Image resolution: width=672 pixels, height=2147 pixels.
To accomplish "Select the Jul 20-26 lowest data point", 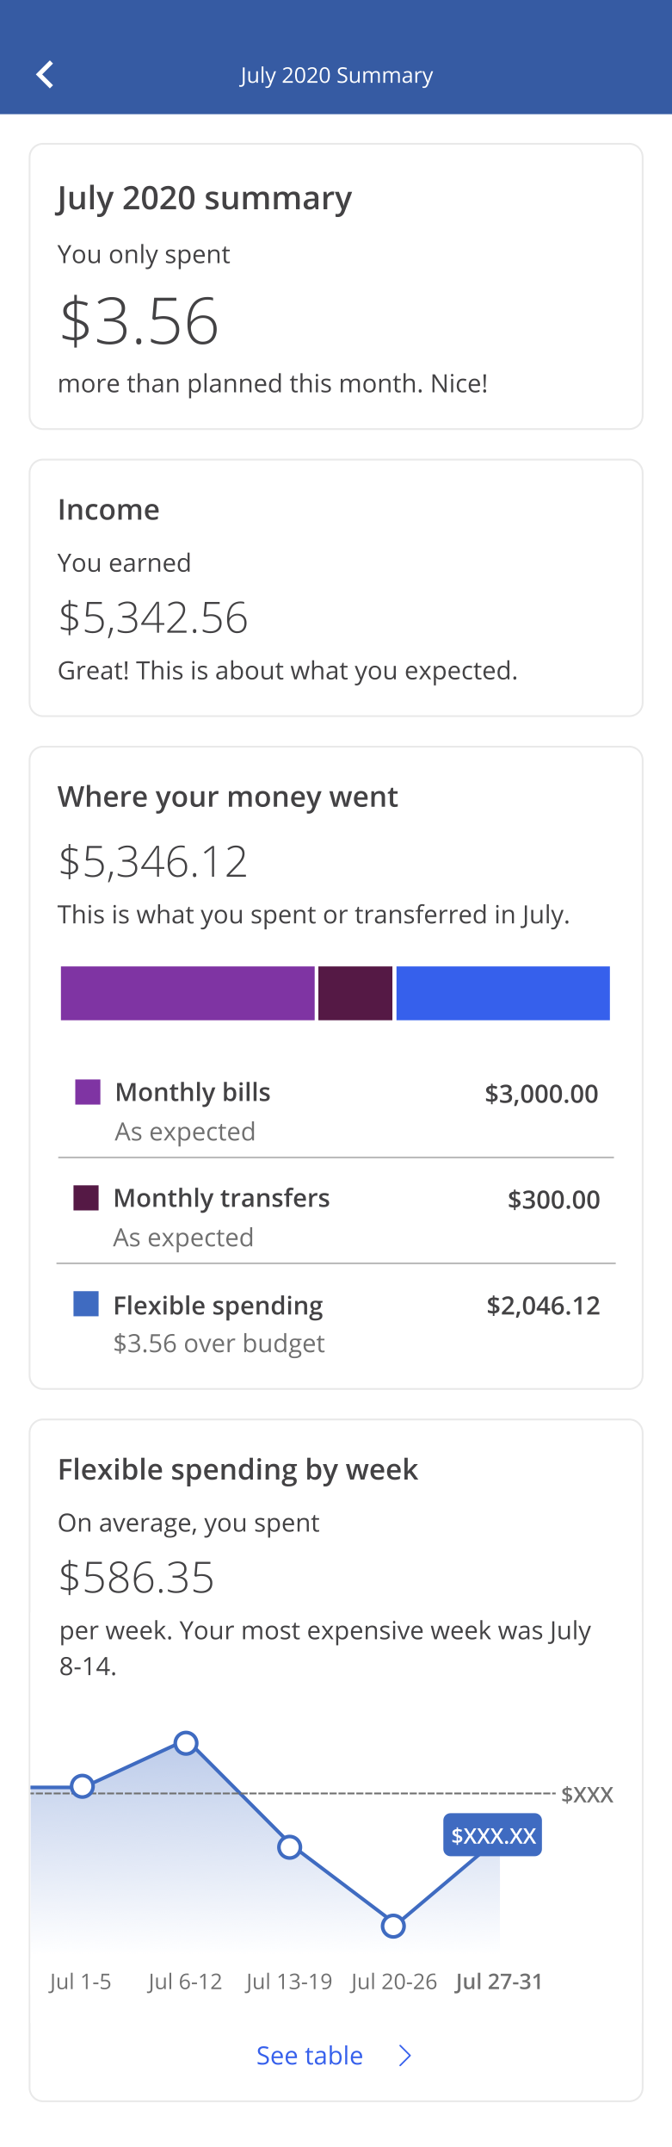I will pyautogui.click(x=393, y=1926).
